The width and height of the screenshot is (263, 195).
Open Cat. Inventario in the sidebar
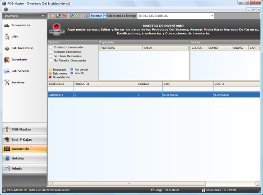click(19, 48)
